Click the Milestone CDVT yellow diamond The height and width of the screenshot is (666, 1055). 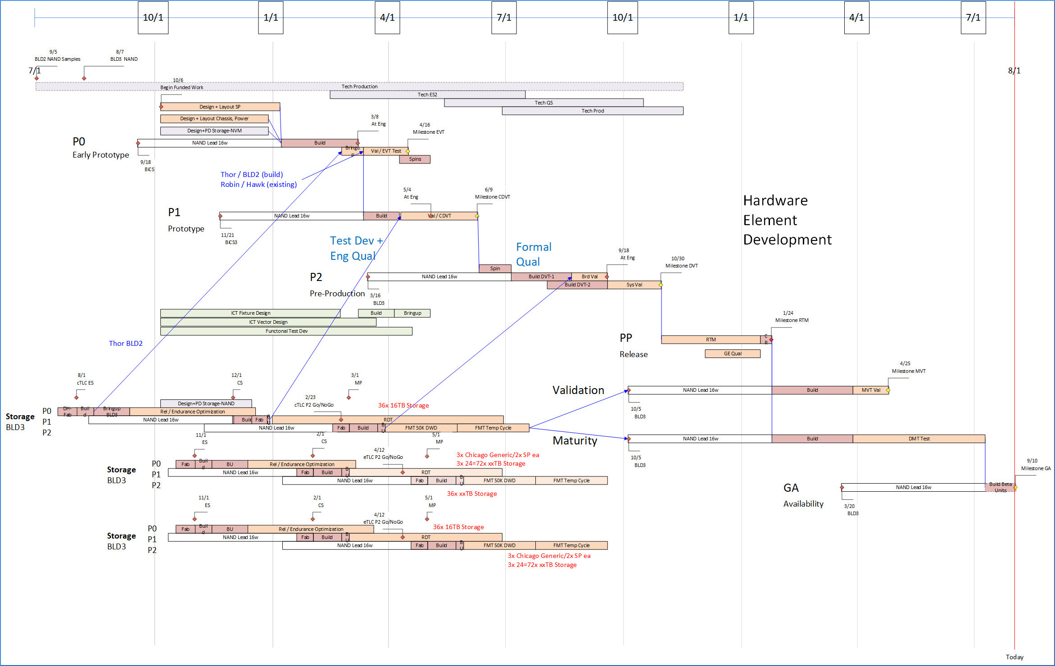tap(477, 216)
